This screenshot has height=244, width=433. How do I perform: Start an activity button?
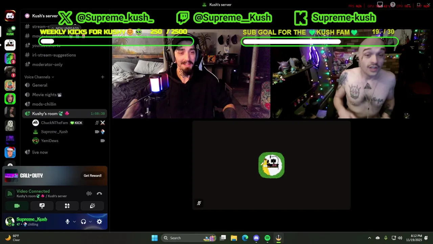[x=67, y=206]
